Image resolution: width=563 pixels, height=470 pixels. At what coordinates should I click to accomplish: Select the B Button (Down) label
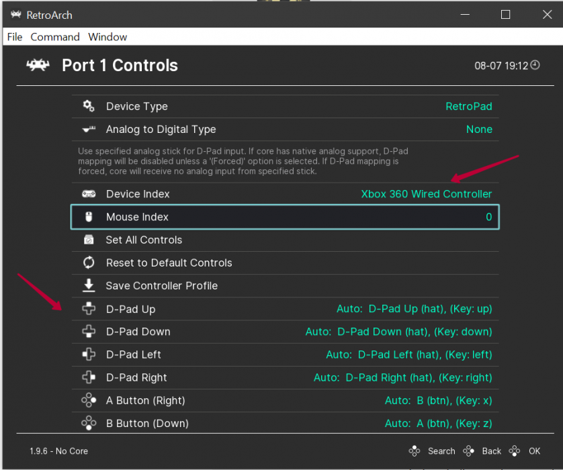[147, 424]
